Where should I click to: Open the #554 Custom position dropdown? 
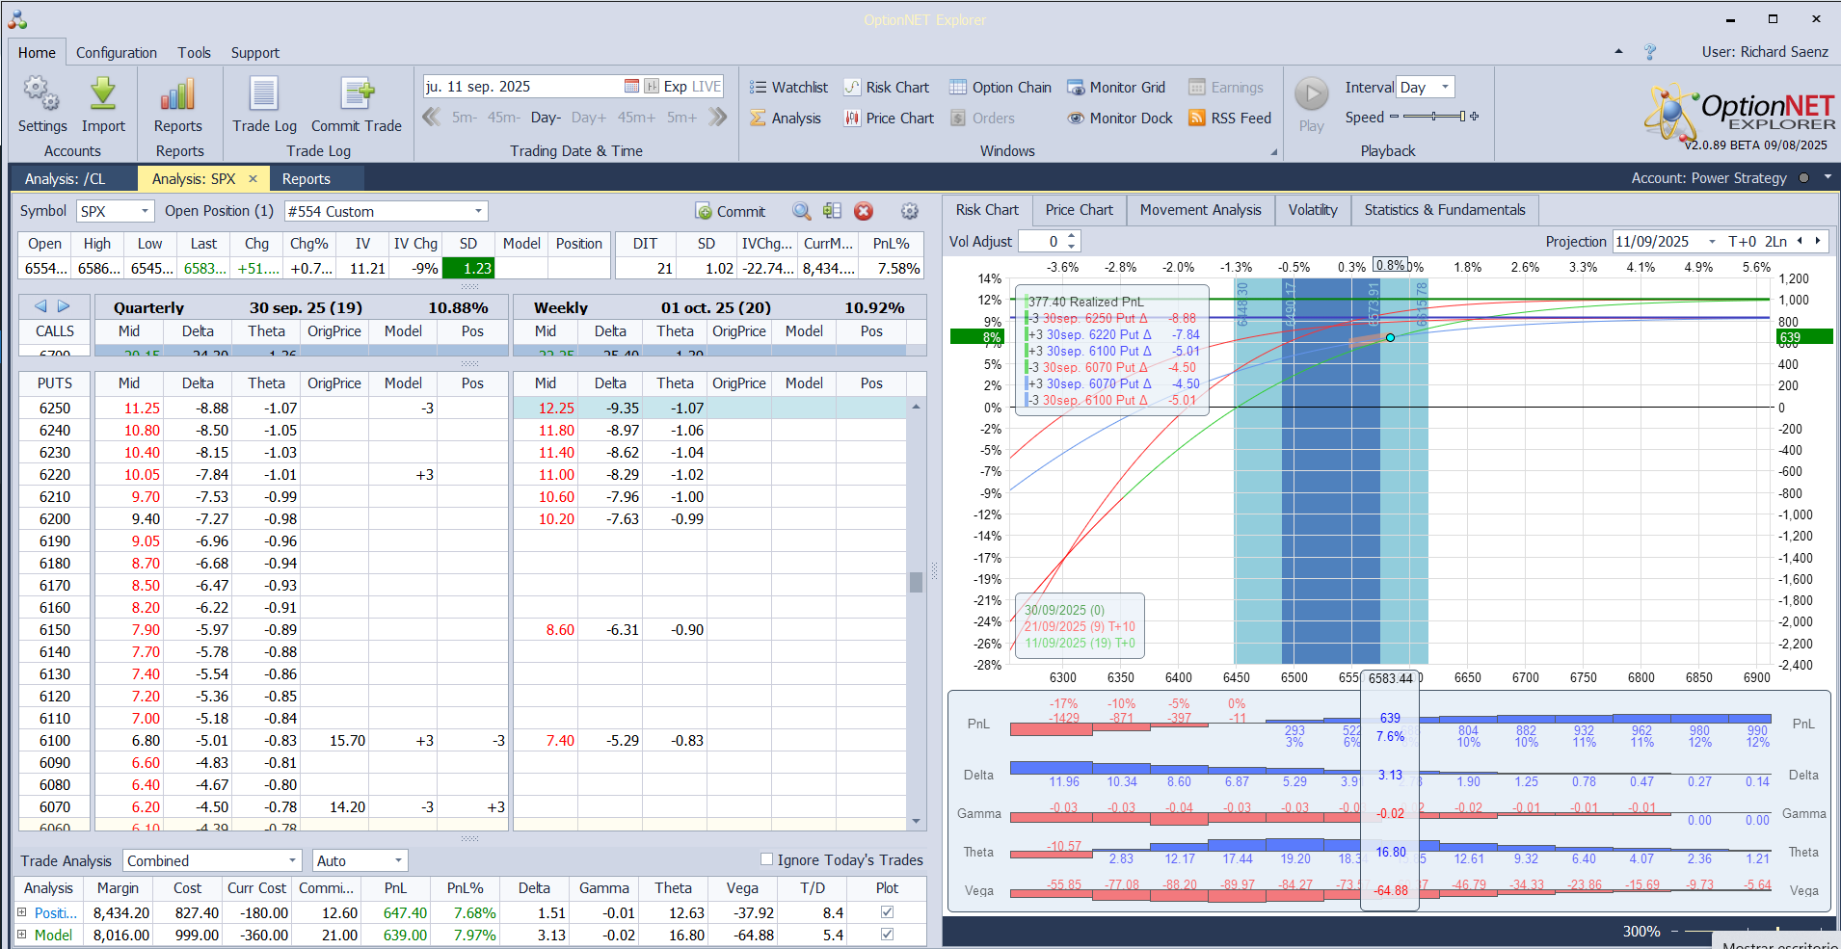click(x=478, y=211)
